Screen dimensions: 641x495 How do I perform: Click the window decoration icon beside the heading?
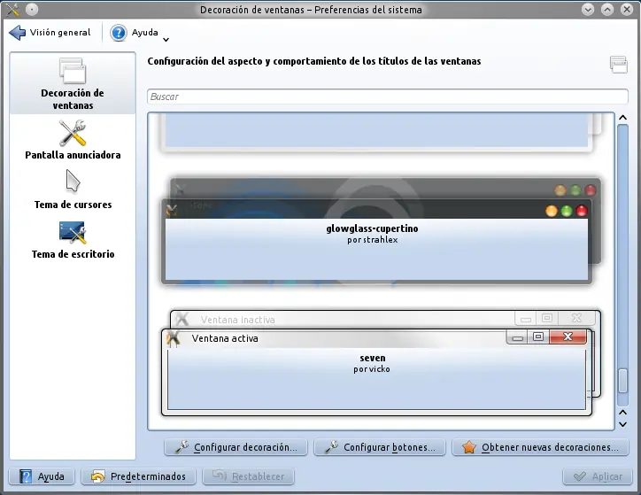coord(618,65)
